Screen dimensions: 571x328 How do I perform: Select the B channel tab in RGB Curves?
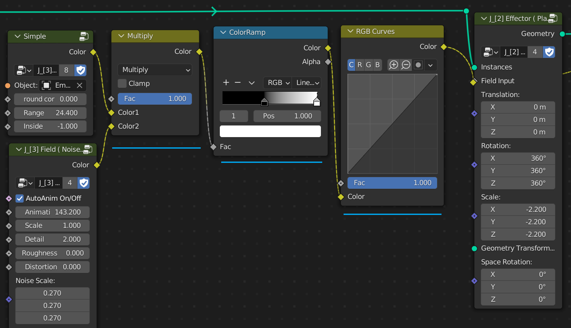click(377, 65)
